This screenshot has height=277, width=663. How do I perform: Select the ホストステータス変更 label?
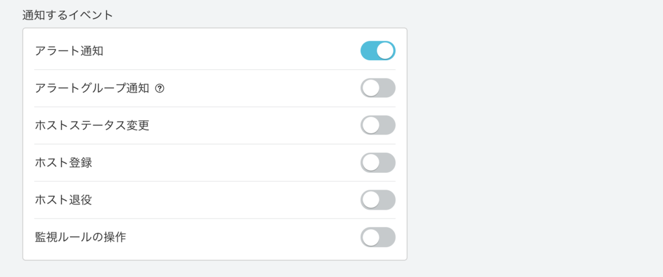92,125
